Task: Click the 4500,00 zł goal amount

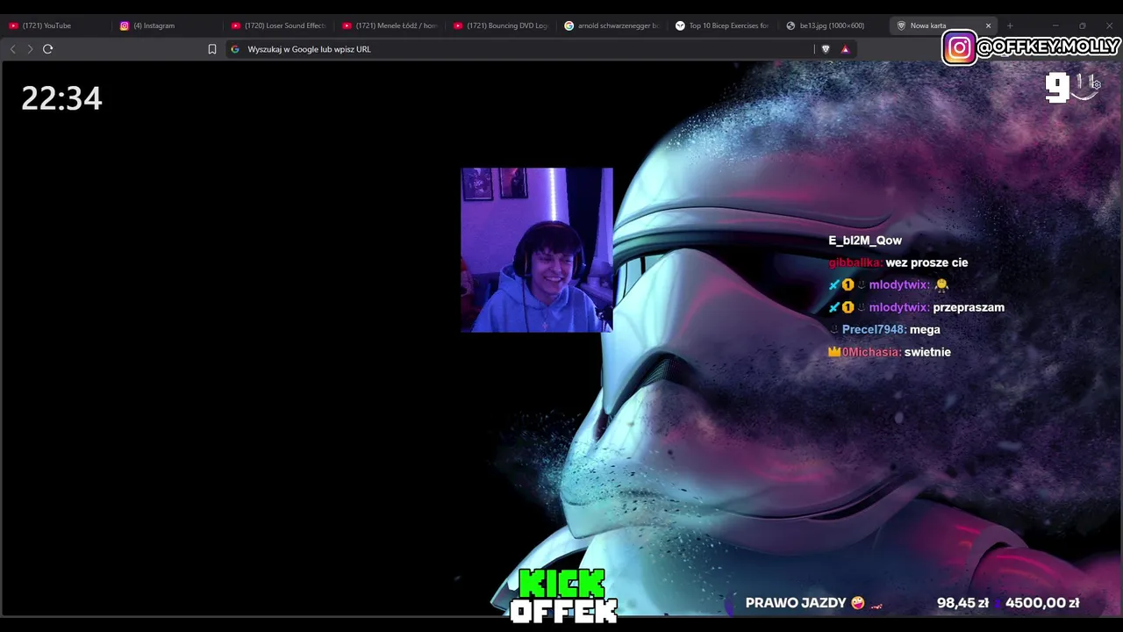Action: click(1042, 603)
